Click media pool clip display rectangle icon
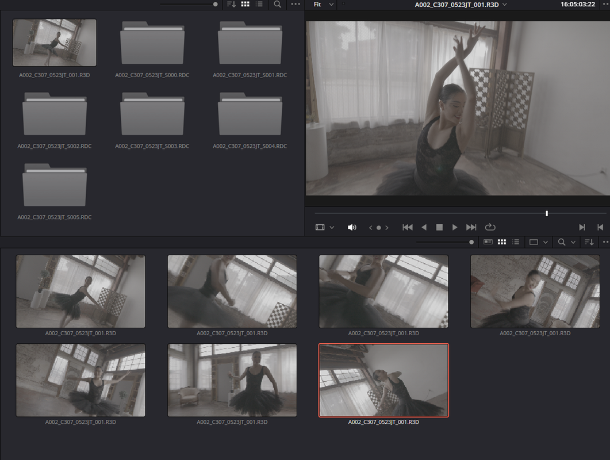610x460 pixels. (x=534, y=242)
